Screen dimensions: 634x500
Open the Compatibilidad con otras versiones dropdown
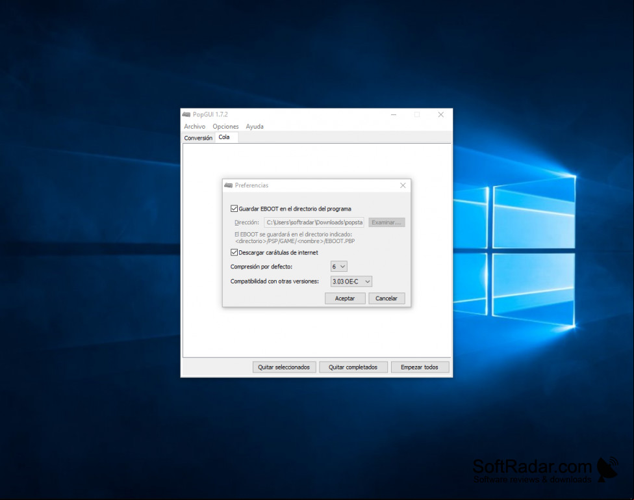coord(351,282)
